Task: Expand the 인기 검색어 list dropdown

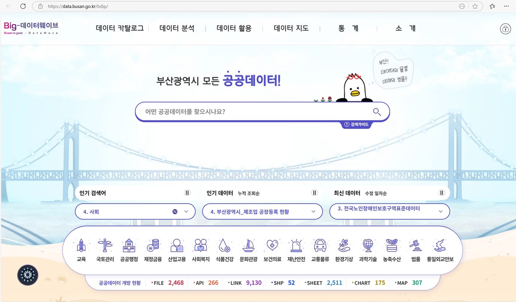Action: pos(186,211)
